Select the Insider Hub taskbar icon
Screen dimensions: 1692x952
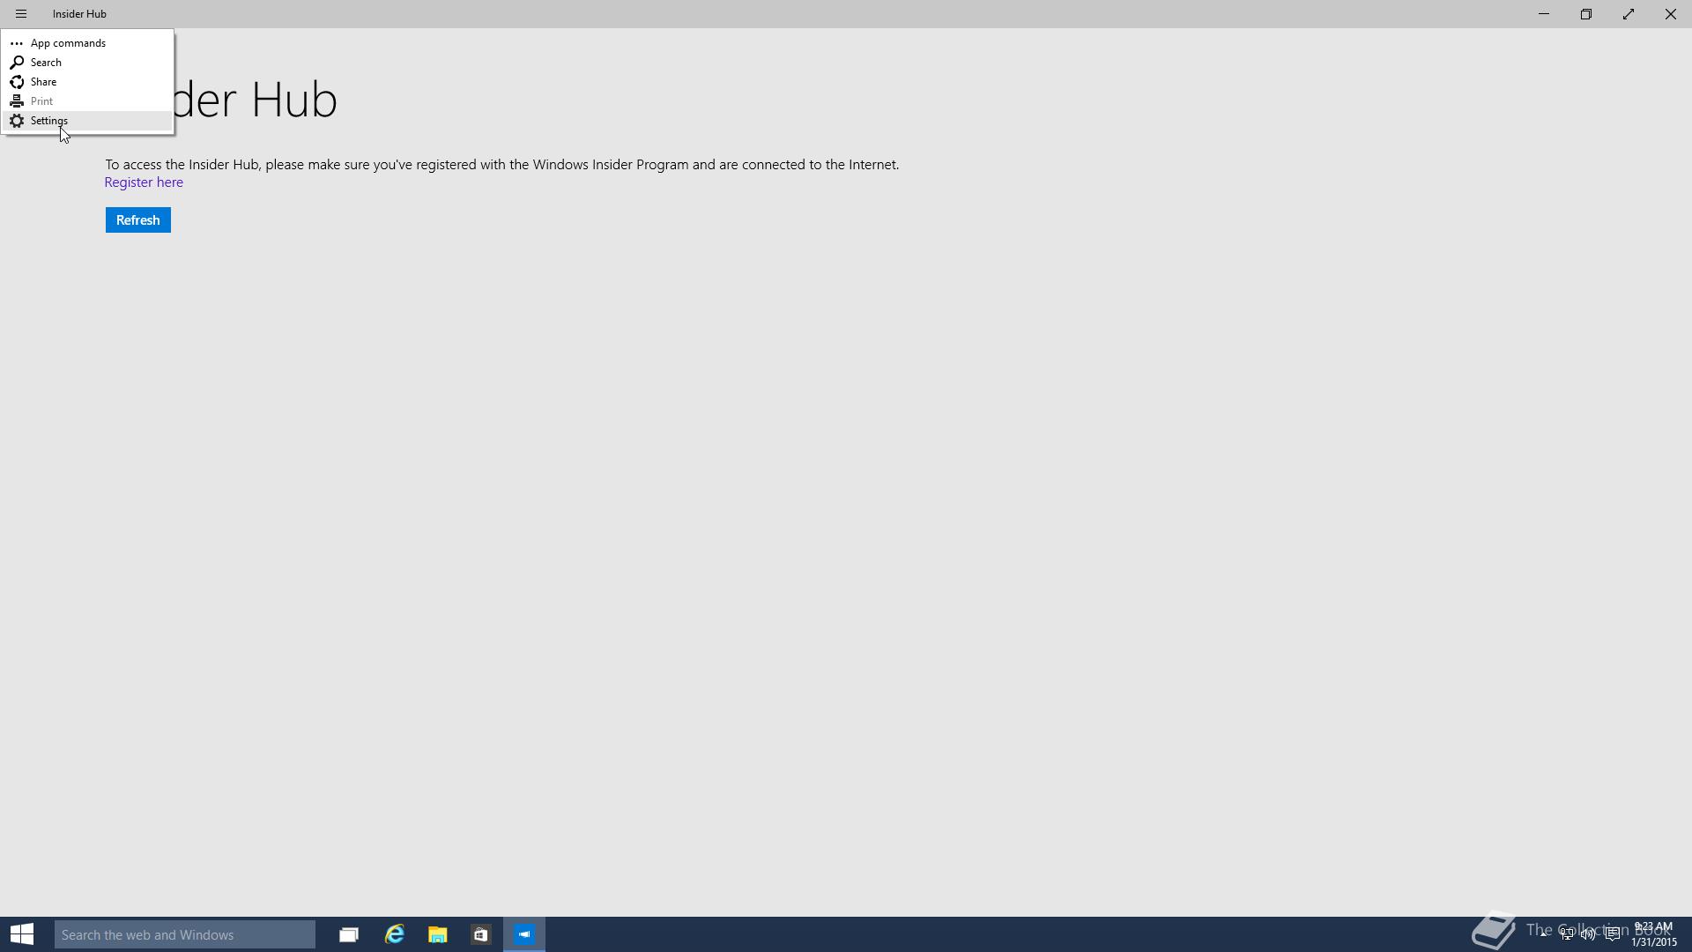pyautogui.click(x=524, y=934)
